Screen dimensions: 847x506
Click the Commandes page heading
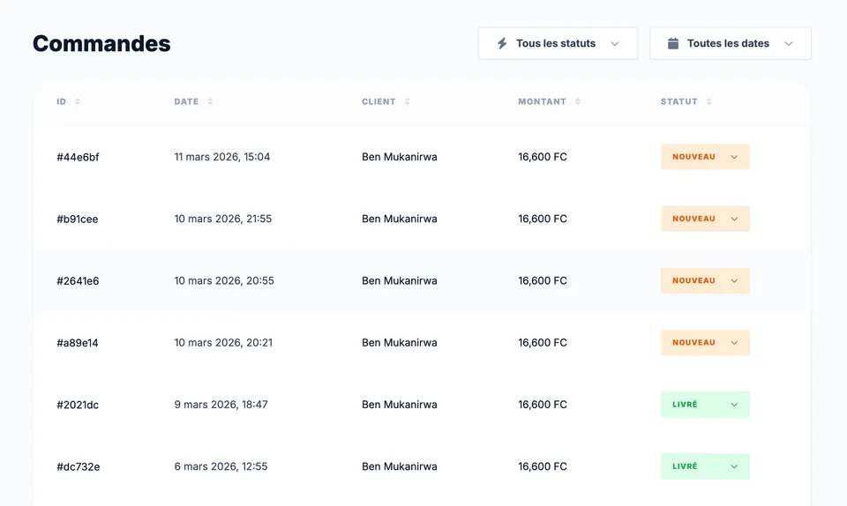tap(101, 44)
